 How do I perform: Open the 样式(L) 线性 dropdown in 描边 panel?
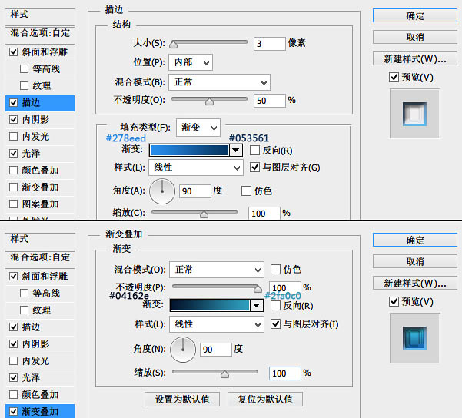coord(196,168)
